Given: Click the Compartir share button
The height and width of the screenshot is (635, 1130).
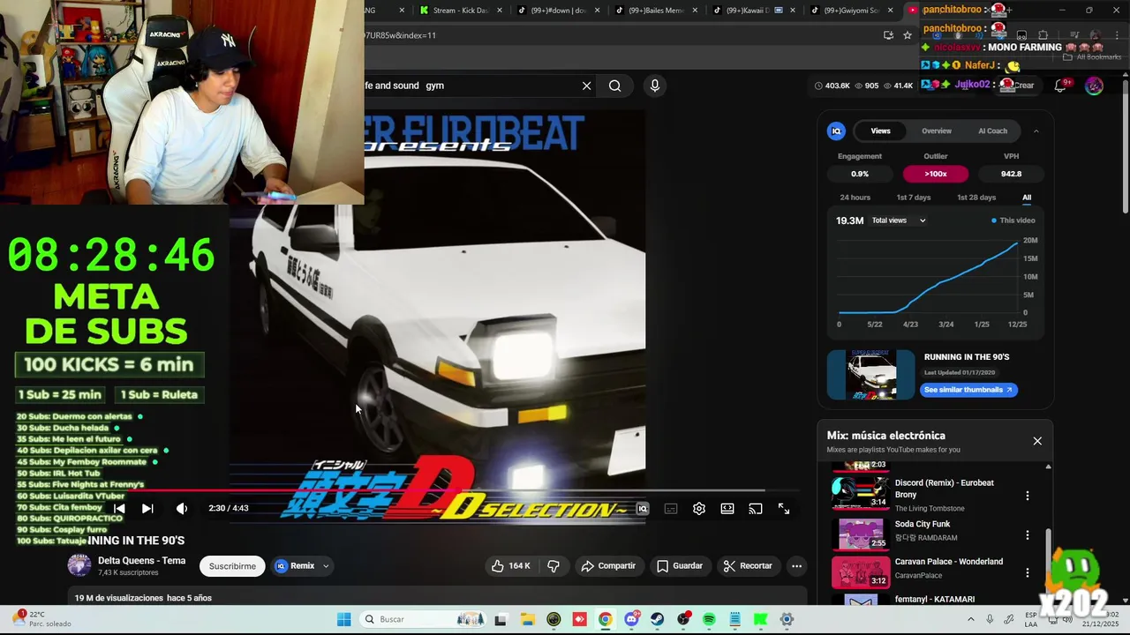Looking at the screenshot, I should pos(608,566).
